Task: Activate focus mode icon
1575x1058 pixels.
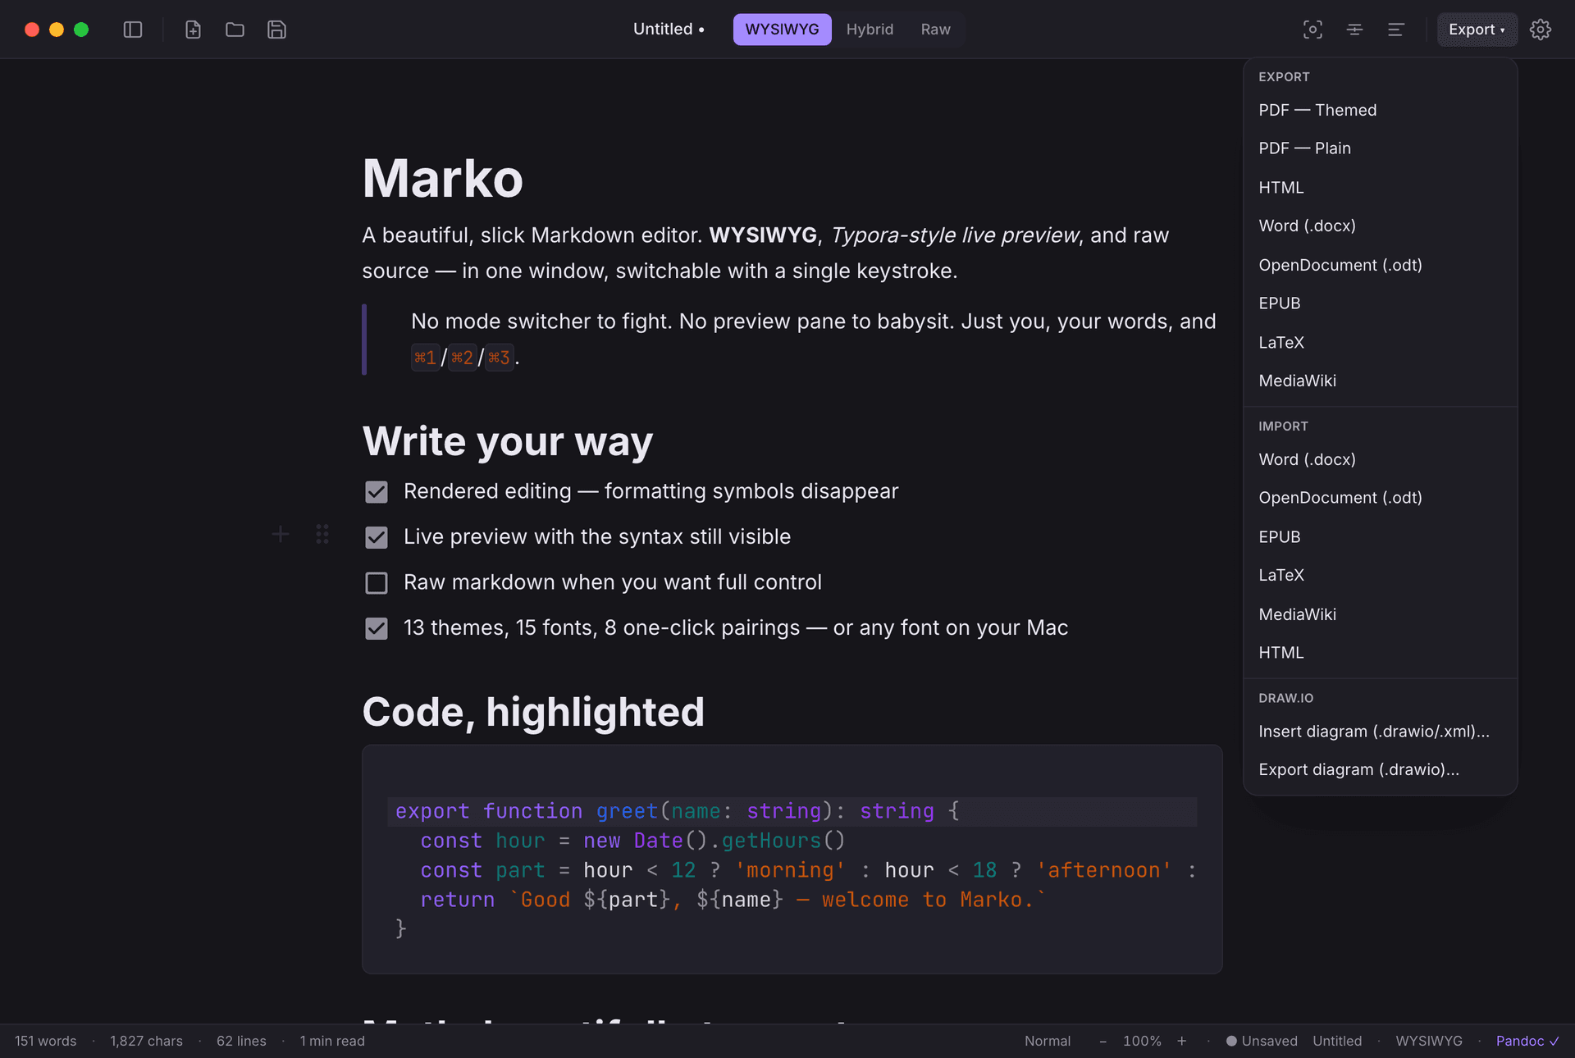Action: 1312,30
